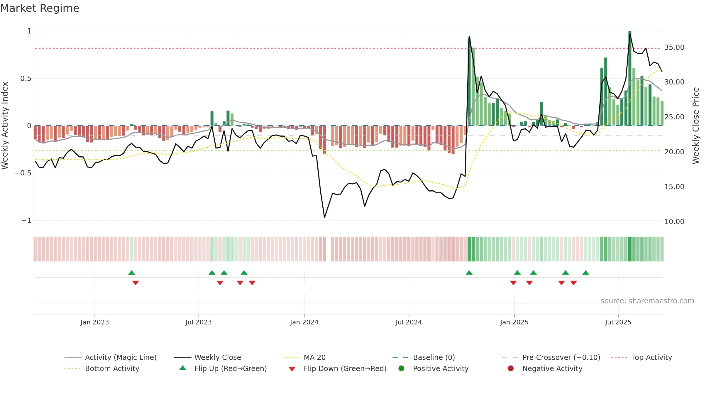Toggle the Top Activity legend entry
The height and width of the screenshot is (396, 704).
click(642, 357)
